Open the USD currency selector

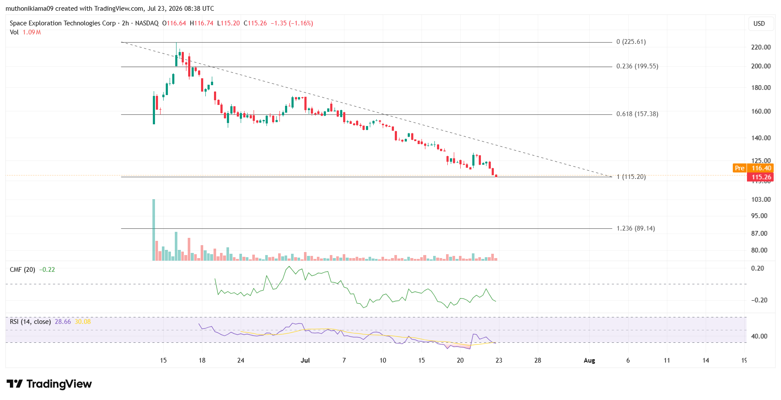click(x=759, y=24)
